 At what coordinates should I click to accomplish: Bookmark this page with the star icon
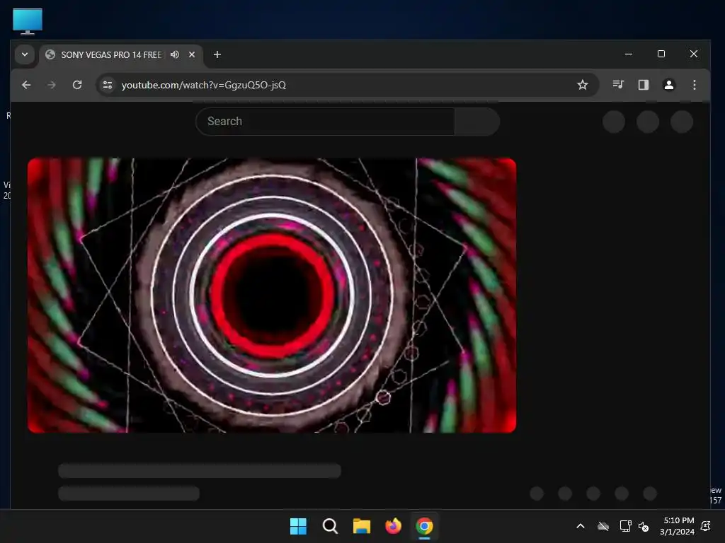[583, 85]
